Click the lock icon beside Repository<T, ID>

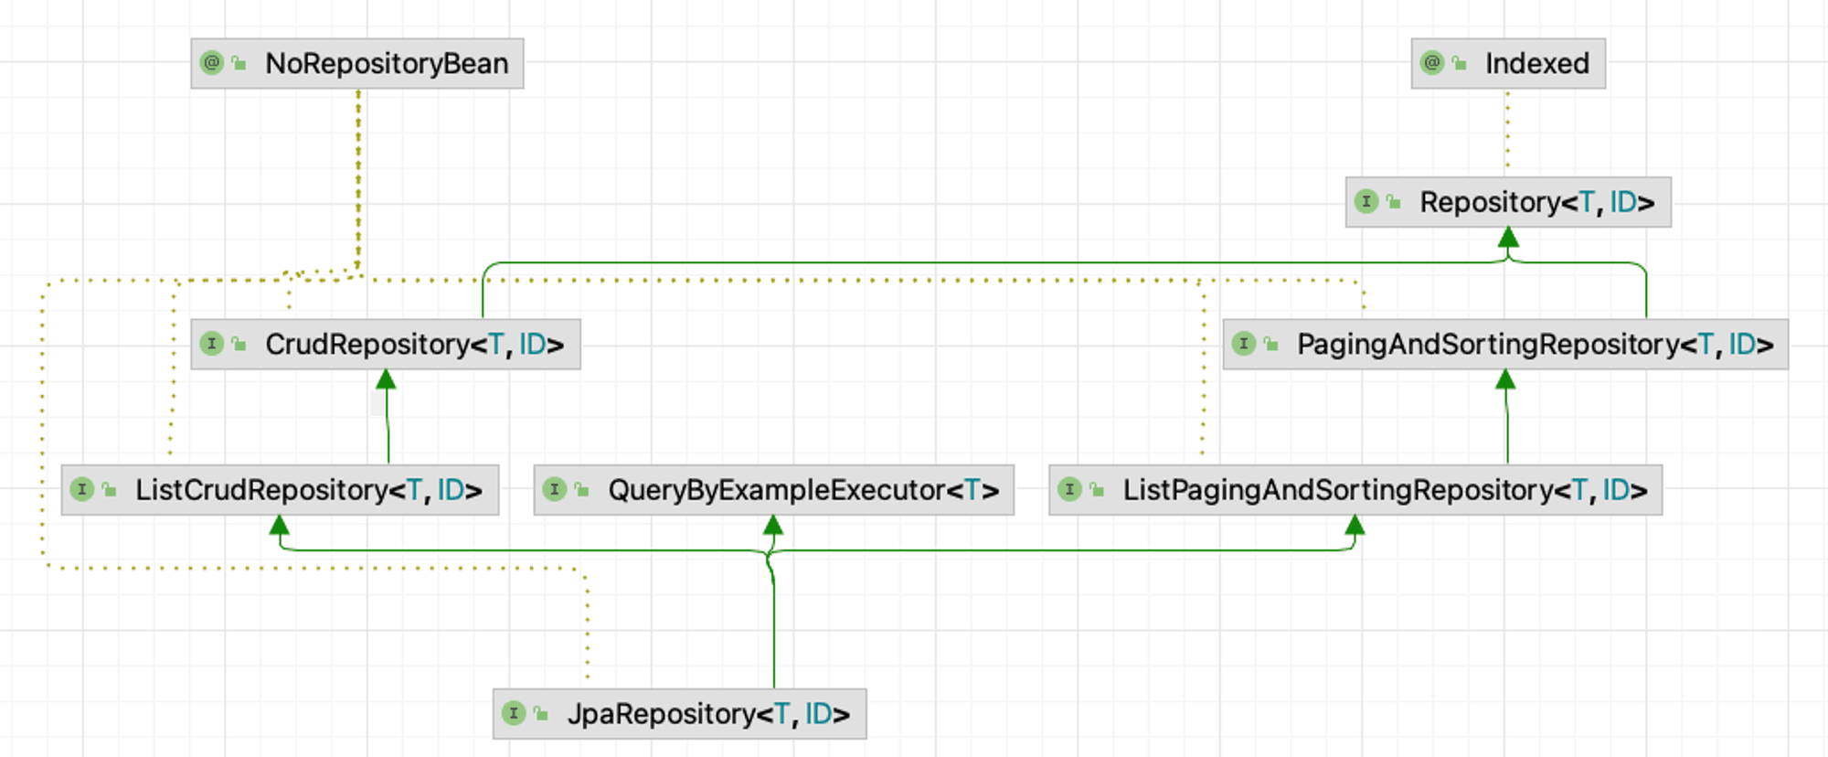(1394, 202)
